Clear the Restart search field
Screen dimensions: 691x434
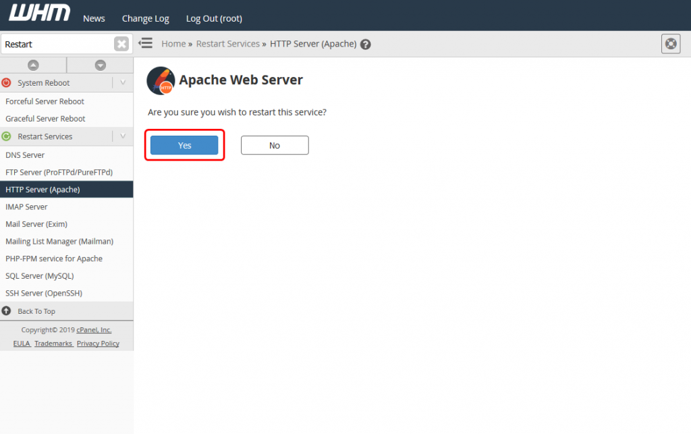(x=121, y=43)
